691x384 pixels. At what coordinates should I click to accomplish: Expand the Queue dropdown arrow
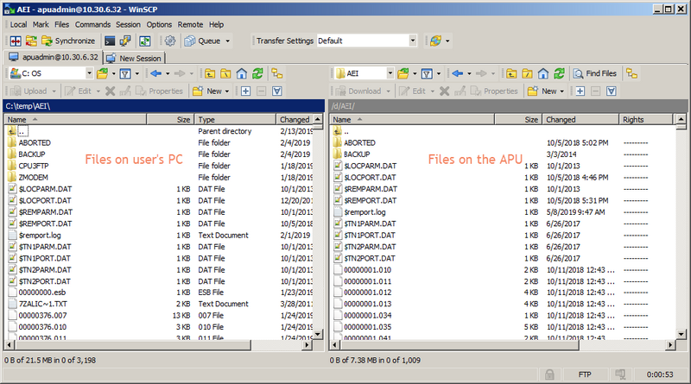[228, 41]
